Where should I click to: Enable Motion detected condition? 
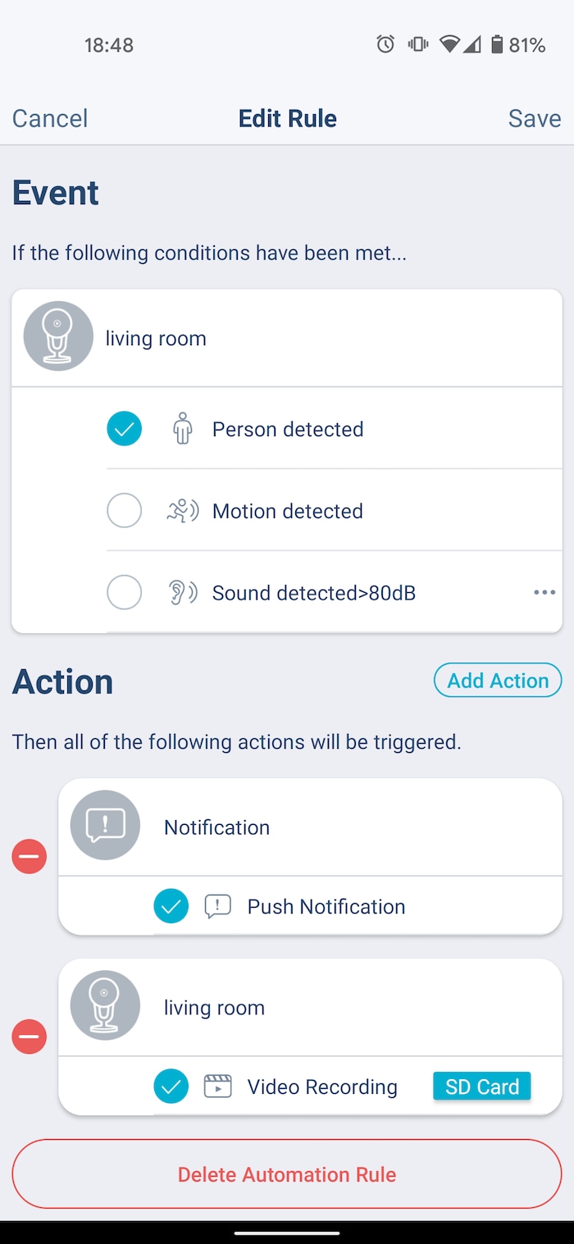tap(125, 511)
